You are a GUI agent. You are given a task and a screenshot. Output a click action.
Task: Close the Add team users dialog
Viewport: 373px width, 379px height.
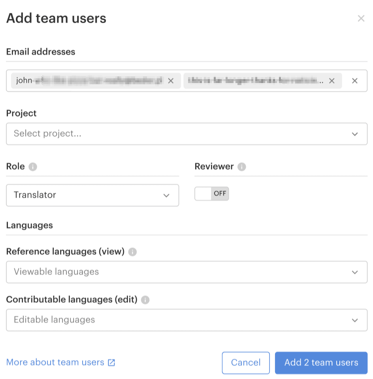pyautogui.click(x=361, y=18)
